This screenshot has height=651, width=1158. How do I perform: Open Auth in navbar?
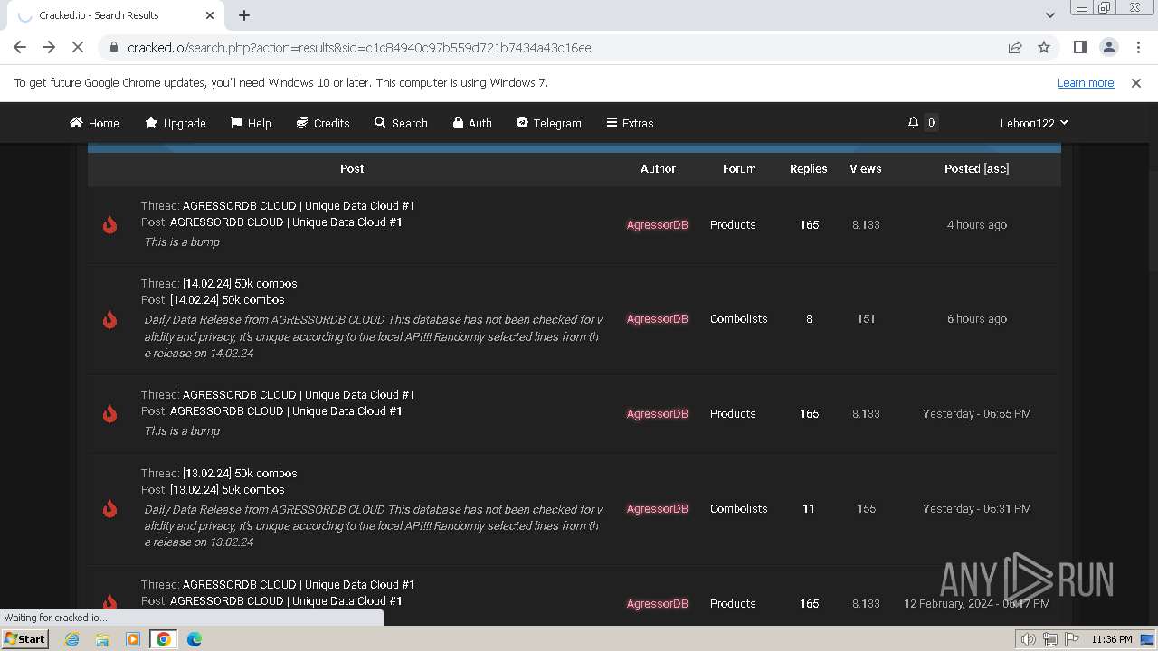point(472,123)
